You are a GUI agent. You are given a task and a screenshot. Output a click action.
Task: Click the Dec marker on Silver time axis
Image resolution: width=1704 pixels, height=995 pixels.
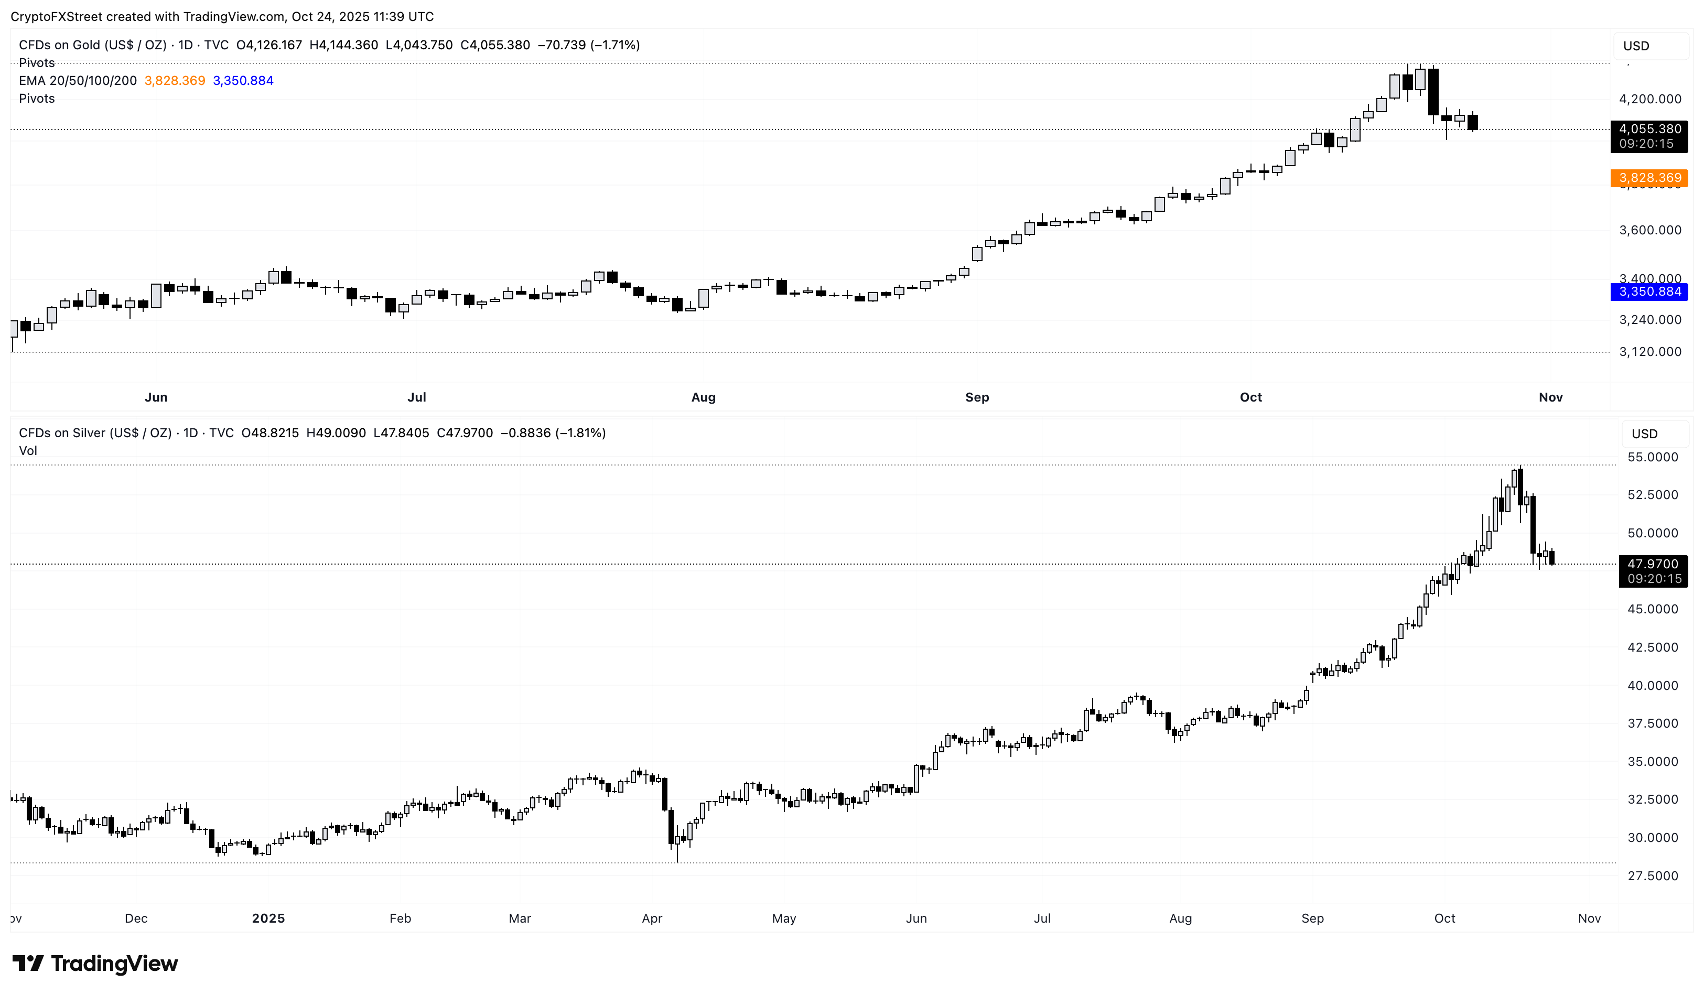click(x=136, y=918)
